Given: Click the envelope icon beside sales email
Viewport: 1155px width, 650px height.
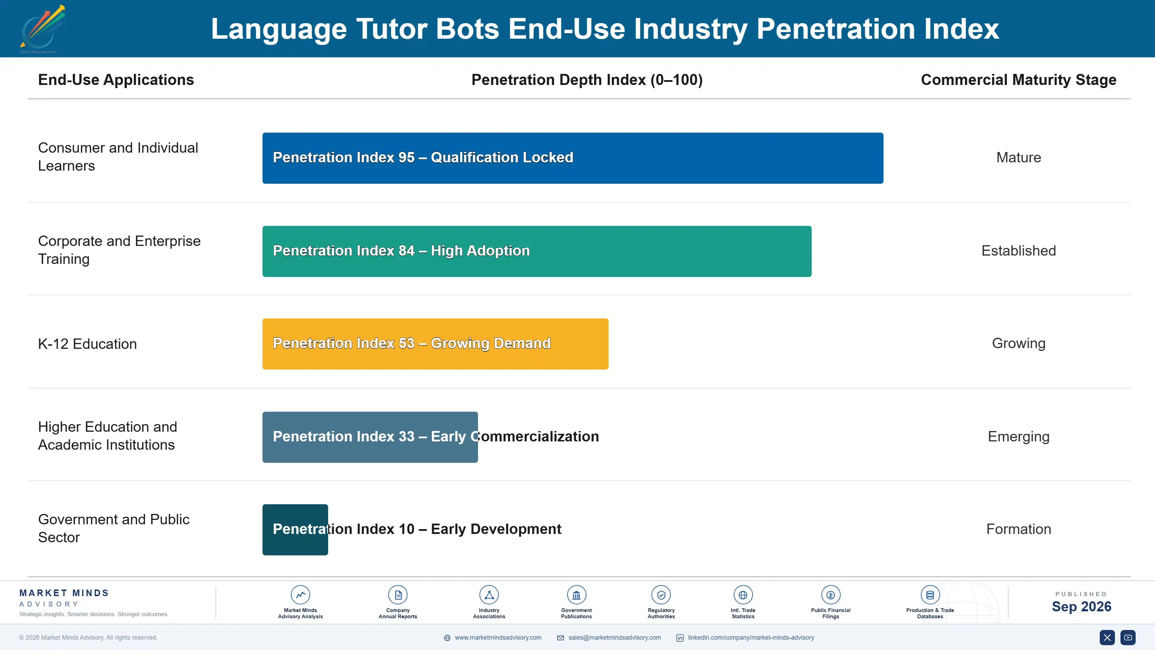Looking at the screenshot, I should point(561,638).
